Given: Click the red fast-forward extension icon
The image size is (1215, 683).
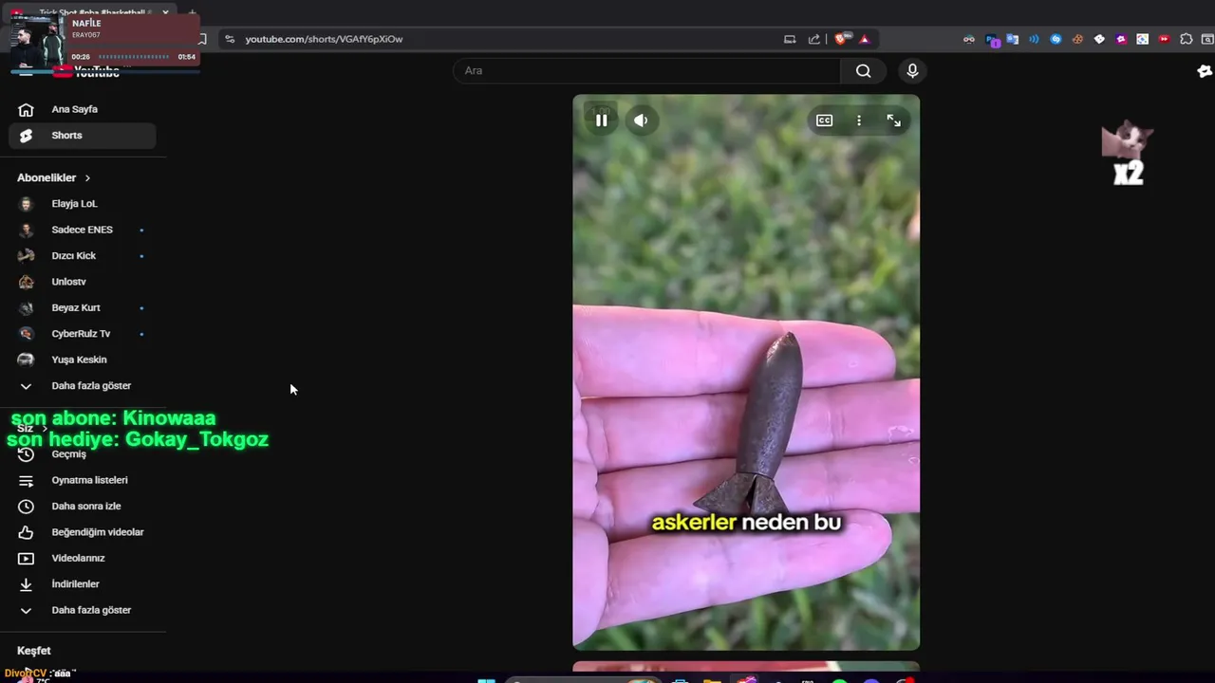Looking at the screenshot, I should click(1165, 39).
